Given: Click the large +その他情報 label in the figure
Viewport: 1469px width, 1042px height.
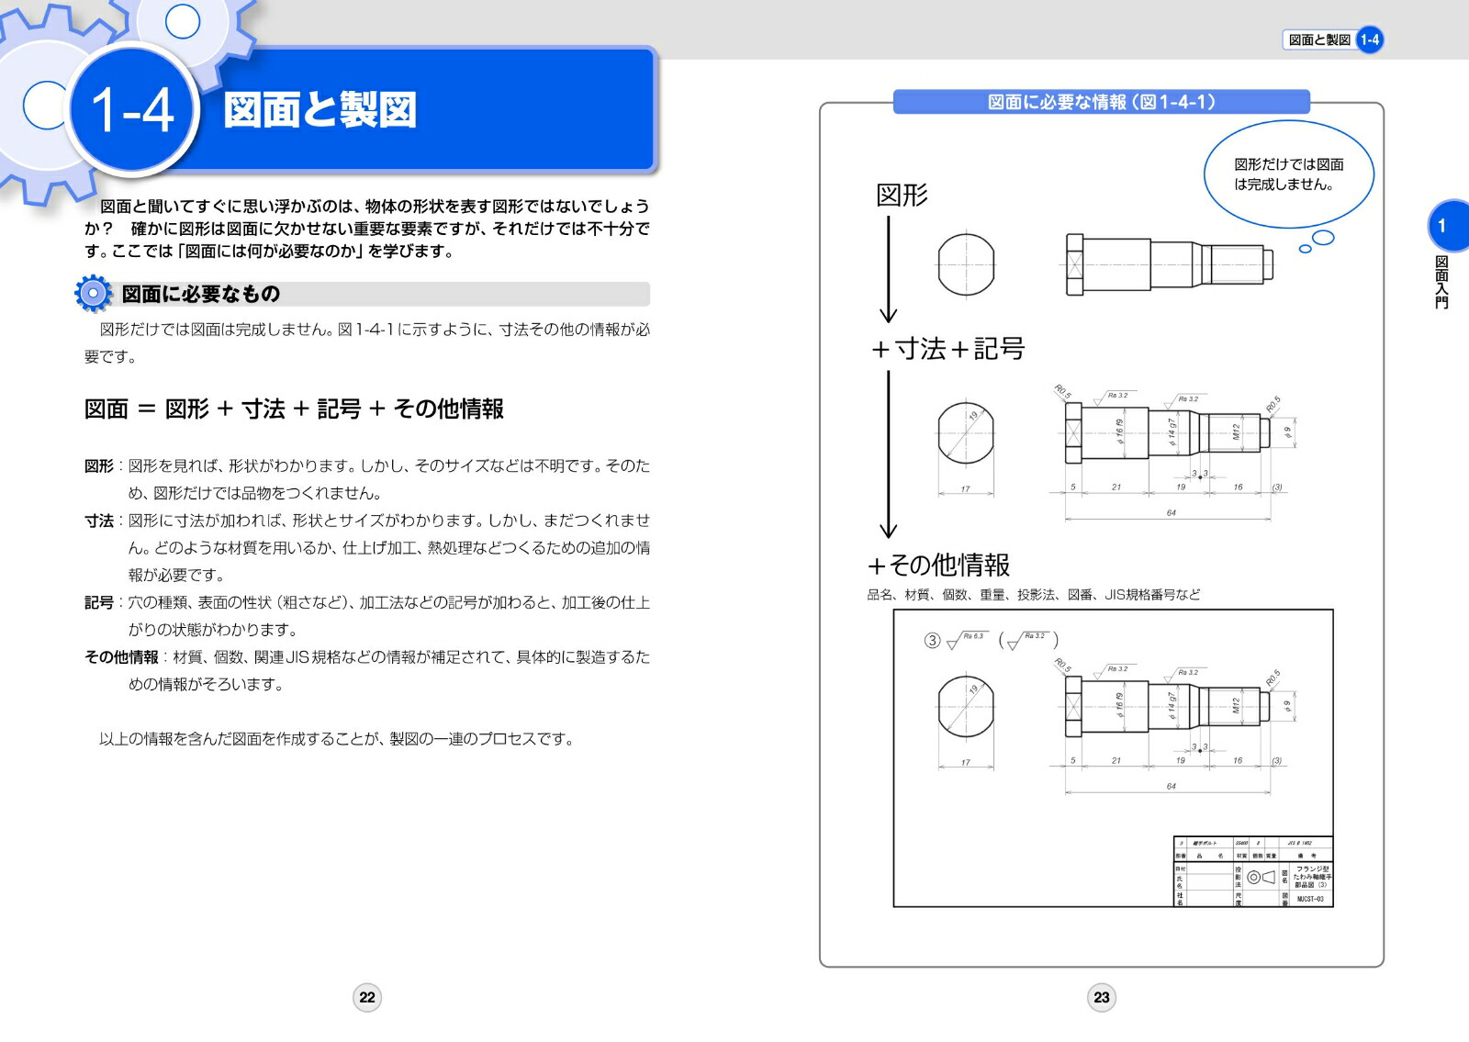Looking at the screenshot, I should 938,565.
